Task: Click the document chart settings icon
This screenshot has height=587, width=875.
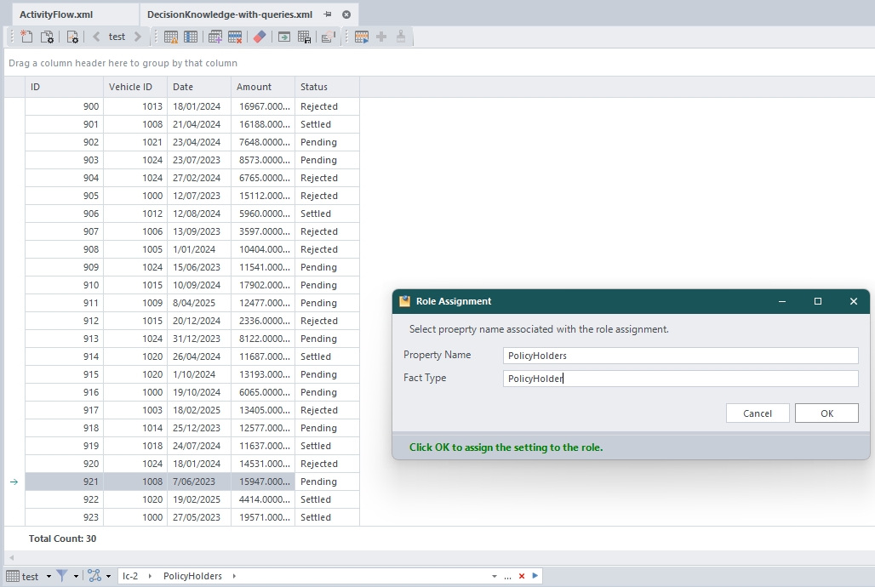Action: 72,37
